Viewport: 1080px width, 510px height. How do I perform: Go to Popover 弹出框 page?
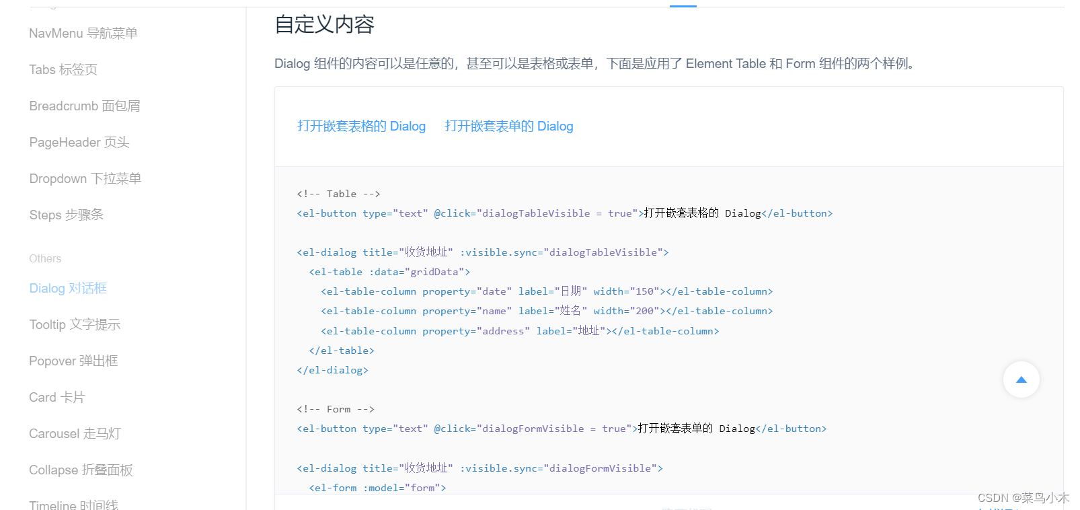tap(73, 361)
